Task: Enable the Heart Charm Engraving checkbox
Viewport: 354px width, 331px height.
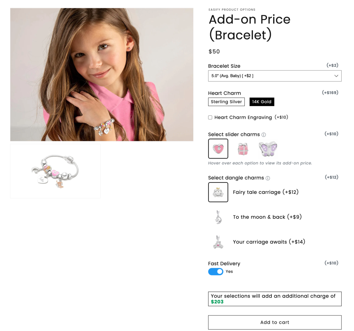Action: [210, 117]
